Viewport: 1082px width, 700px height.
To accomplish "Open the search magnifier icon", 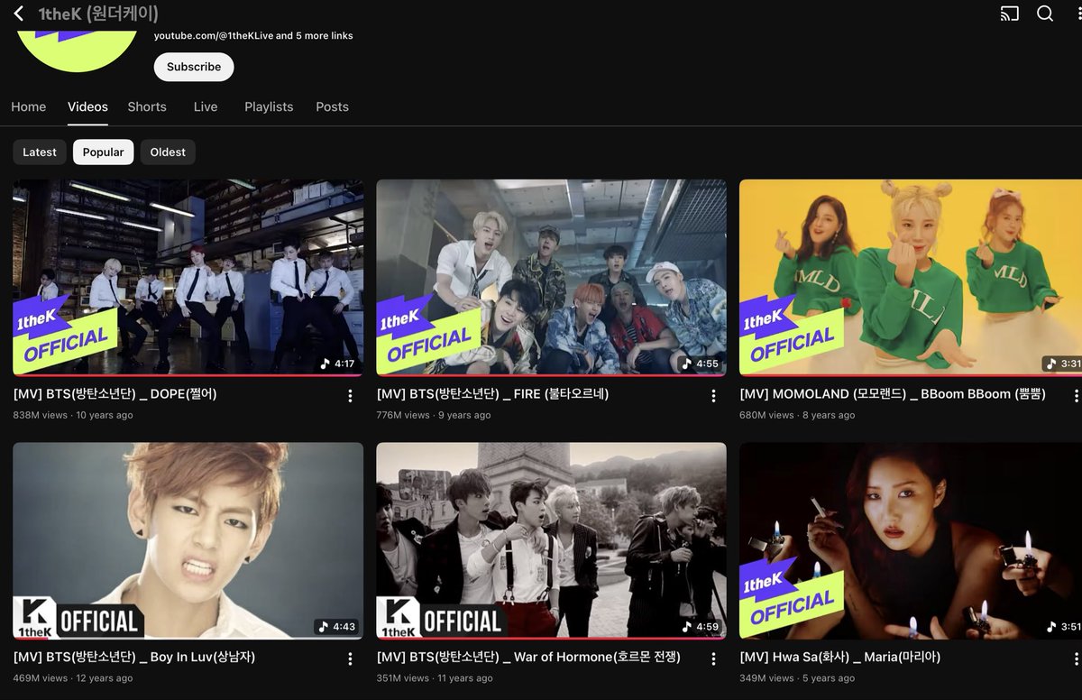I will tap(1045, 14).
